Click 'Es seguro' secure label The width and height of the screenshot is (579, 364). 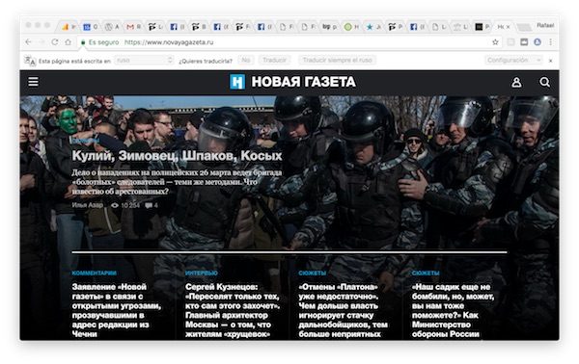point(104,42)
